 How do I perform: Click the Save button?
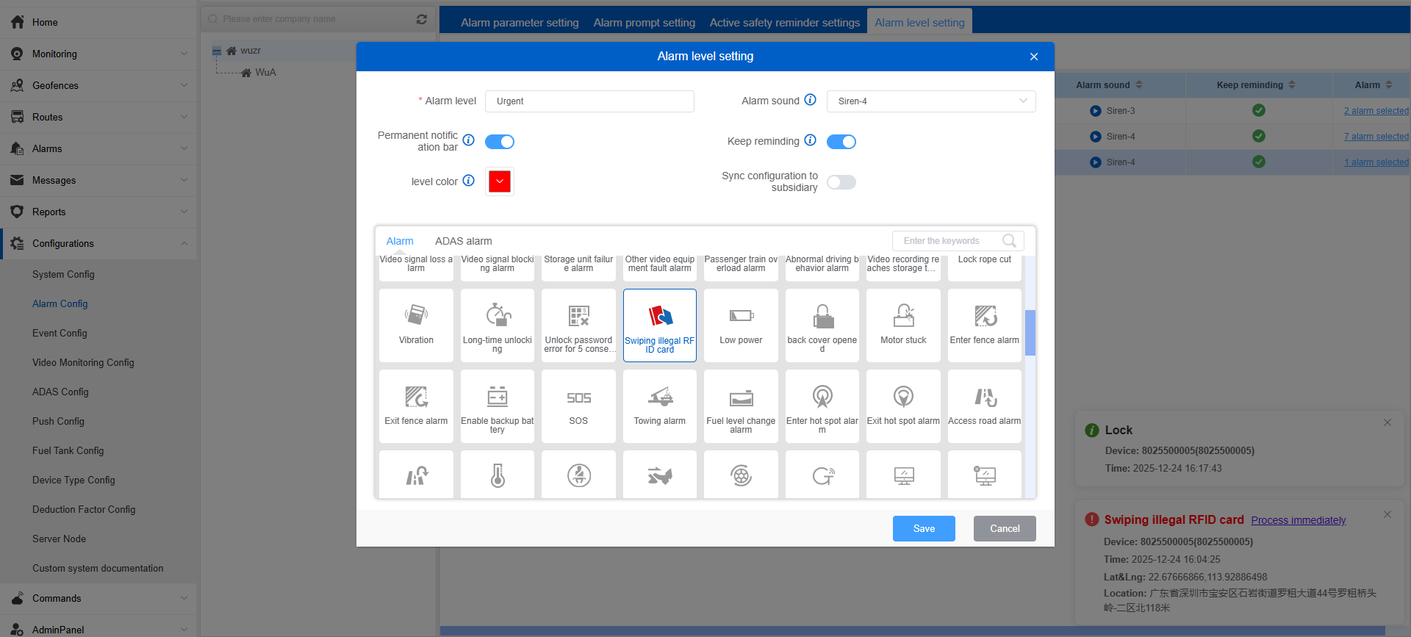(924, 528)
